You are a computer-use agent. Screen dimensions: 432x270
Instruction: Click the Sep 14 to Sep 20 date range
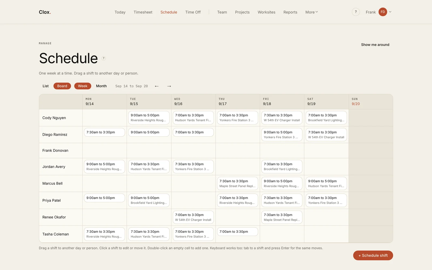click(131, 86)
